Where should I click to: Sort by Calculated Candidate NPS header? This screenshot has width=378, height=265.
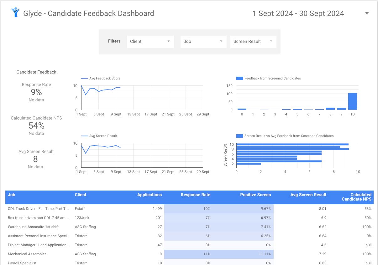(356, 197)
